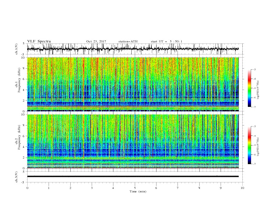Click the "station=ATH" header label

pos(128,41)
